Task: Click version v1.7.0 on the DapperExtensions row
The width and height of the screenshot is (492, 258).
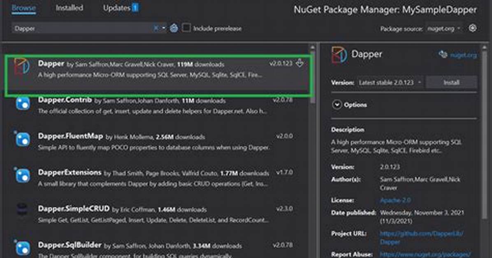Action: coord(284,173)
